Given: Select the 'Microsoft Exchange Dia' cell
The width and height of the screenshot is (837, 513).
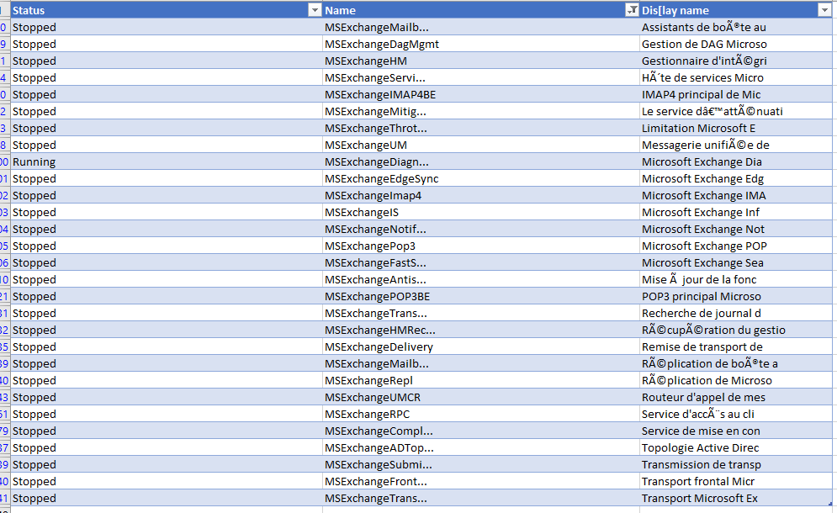Looking at the screenshot, I should point(735,161).
